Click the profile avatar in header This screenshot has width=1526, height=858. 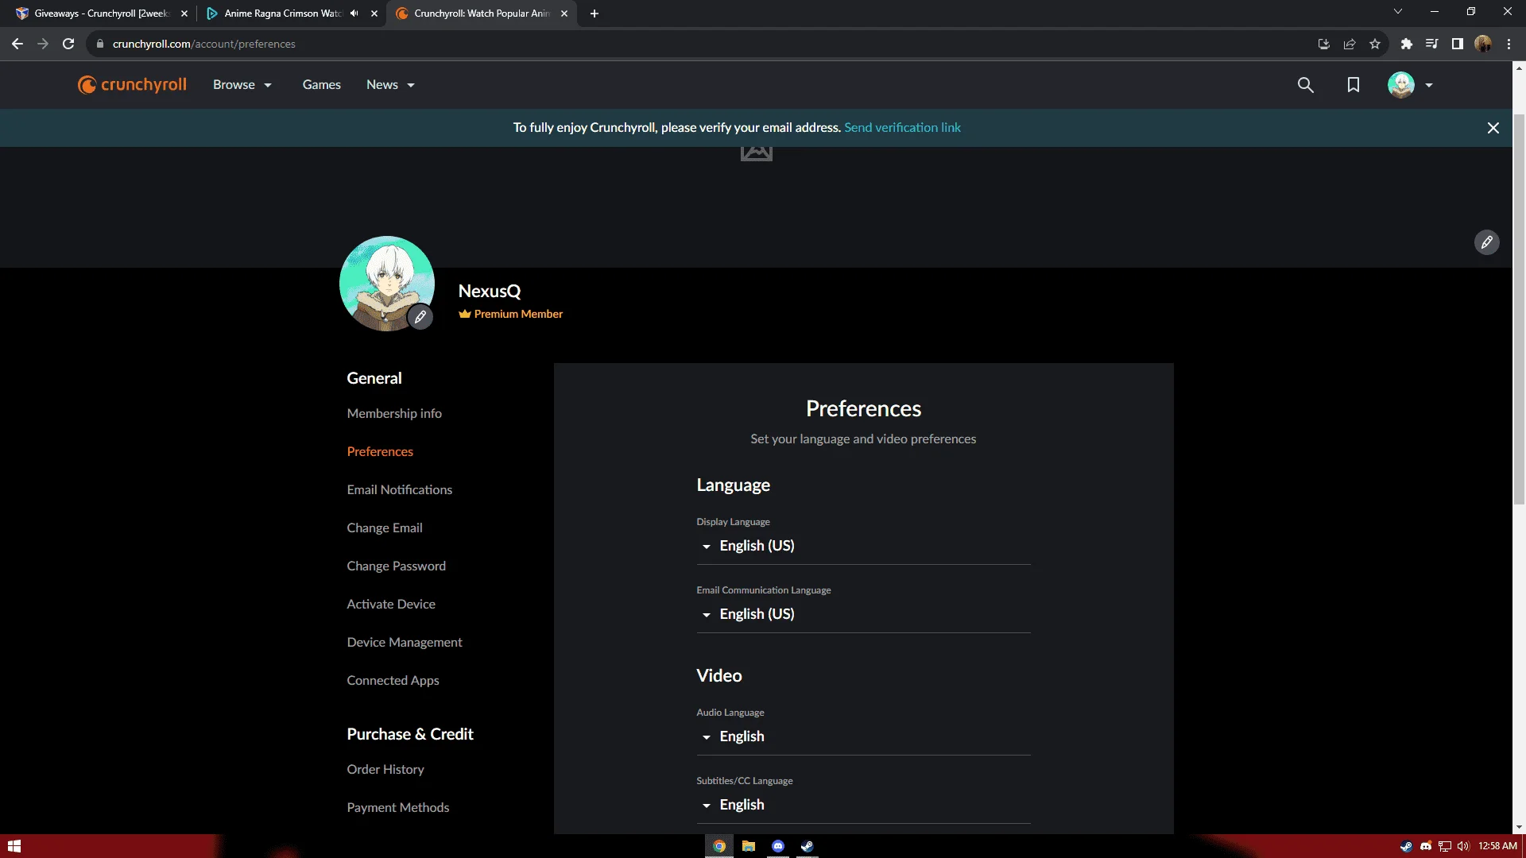point(1400,85)
